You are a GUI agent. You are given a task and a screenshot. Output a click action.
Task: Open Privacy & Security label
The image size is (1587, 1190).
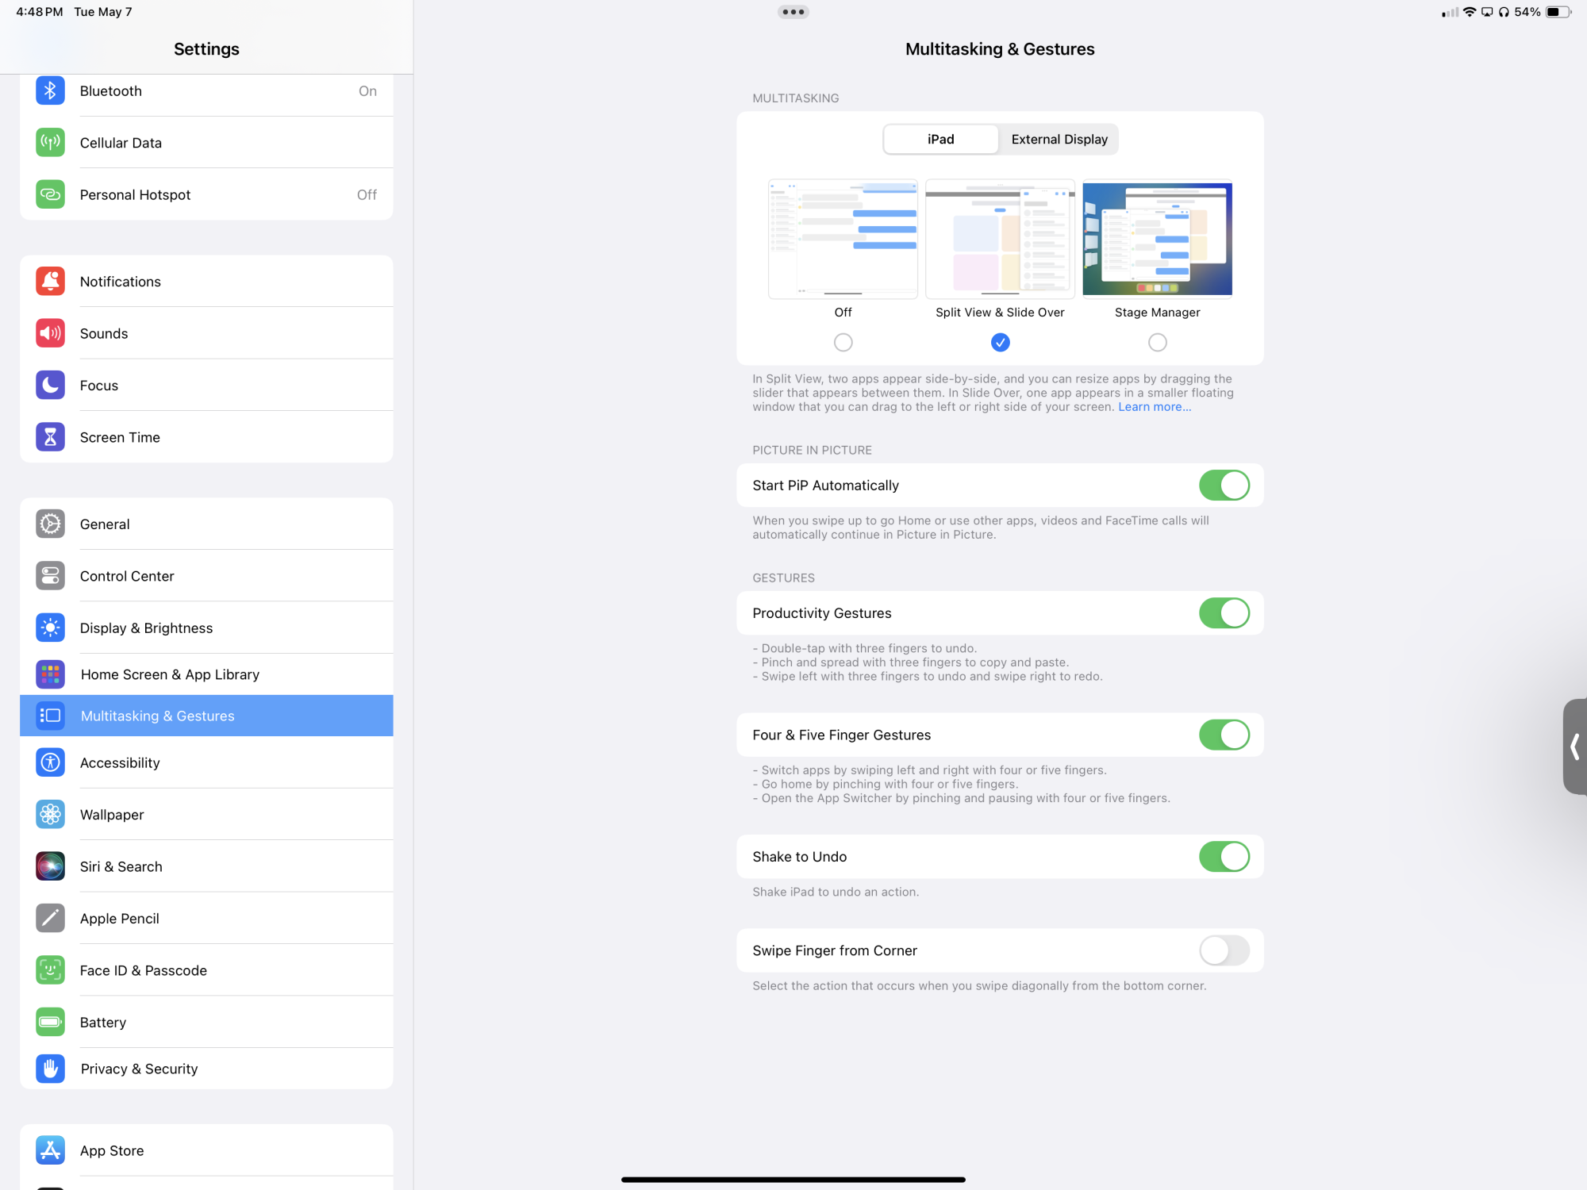140,1069
